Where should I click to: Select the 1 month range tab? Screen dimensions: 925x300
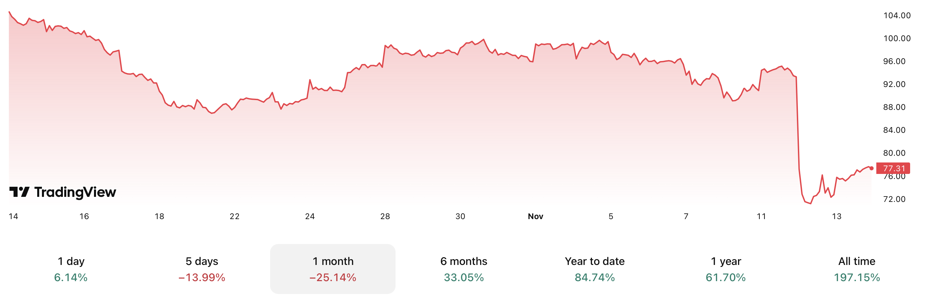(x=333, y=269)
